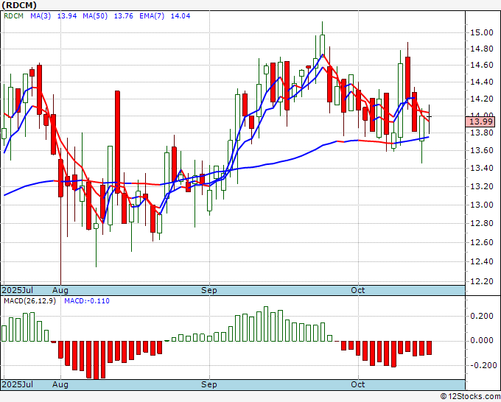Click the 13.60 price axis label
The height and width of the screenshot is (402, 501).
coord(482,150)
